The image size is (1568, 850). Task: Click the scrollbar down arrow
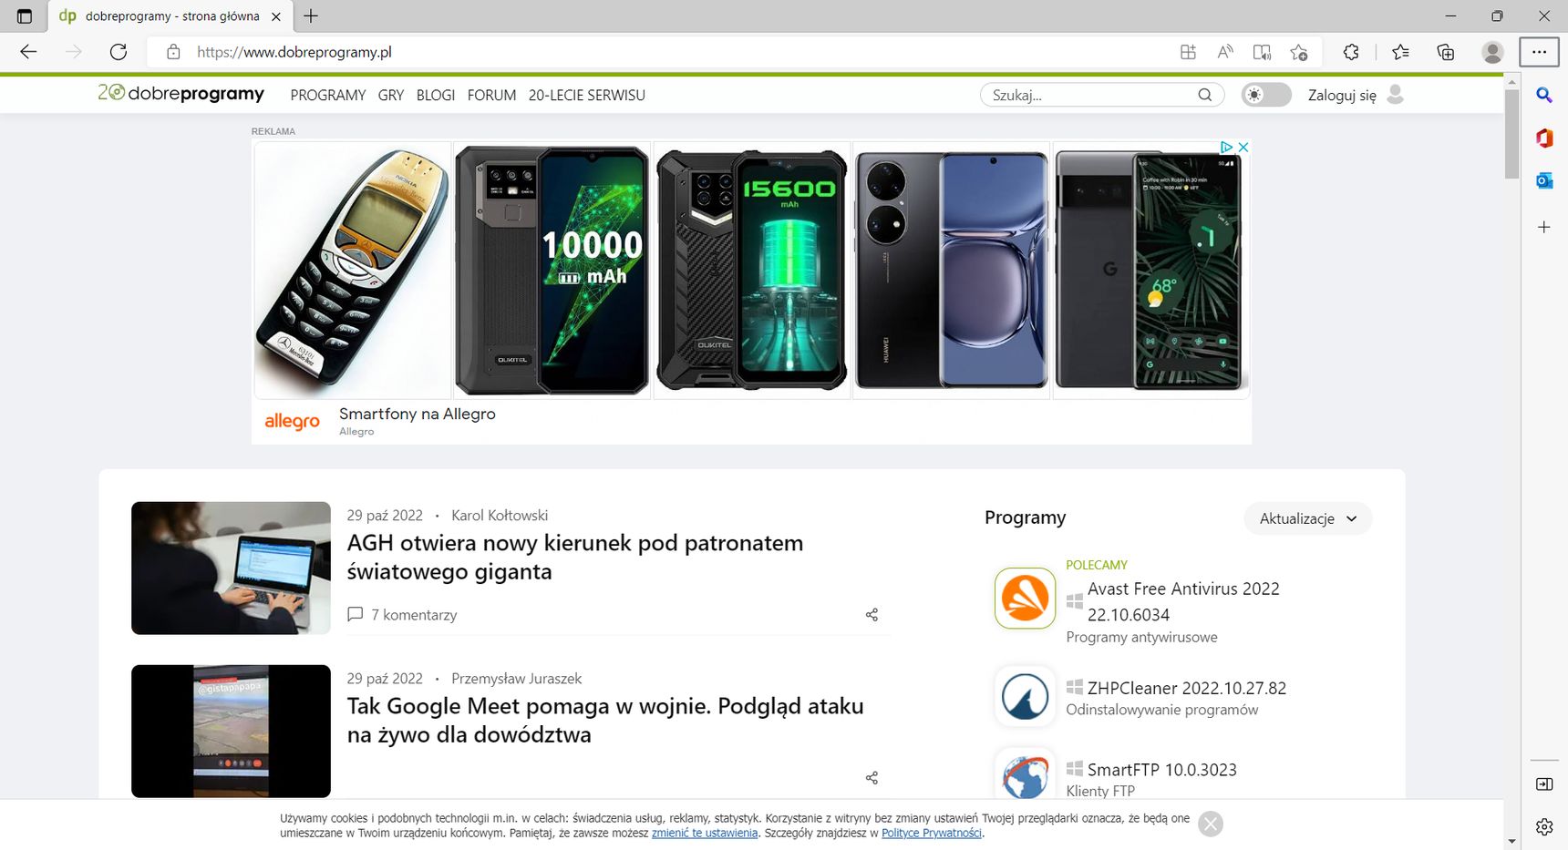tap(1512, 842)
